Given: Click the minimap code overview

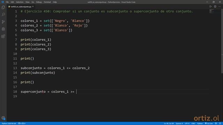Looking at the screenshot, I should tap(215, 11).
